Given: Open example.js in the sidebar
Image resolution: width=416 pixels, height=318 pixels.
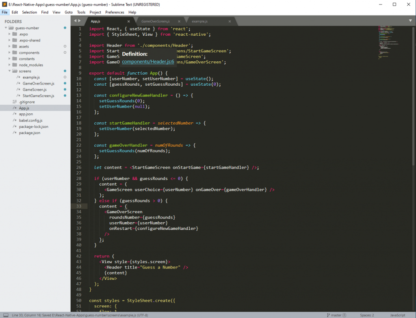Looking at the screenshot, I should (x=31, y=77).
